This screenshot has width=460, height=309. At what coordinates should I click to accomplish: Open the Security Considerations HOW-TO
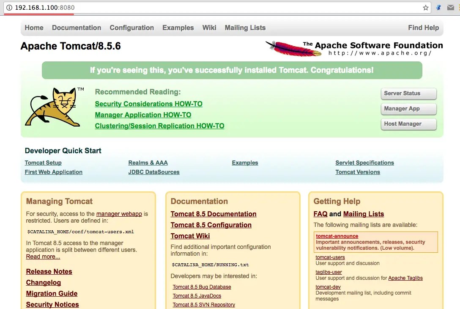148,104
